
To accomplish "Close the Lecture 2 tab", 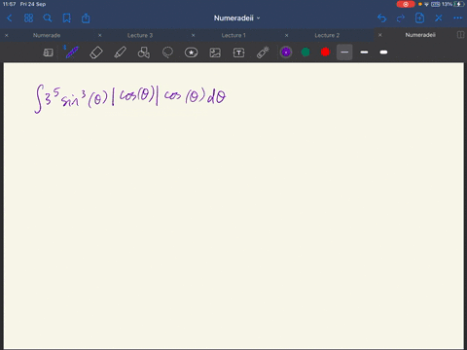I will coord(287,35).
